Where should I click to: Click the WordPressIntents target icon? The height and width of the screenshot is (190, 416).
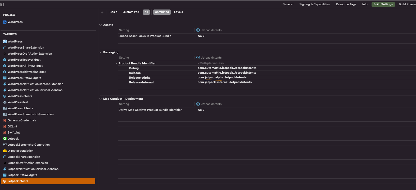tap(5, 96)
